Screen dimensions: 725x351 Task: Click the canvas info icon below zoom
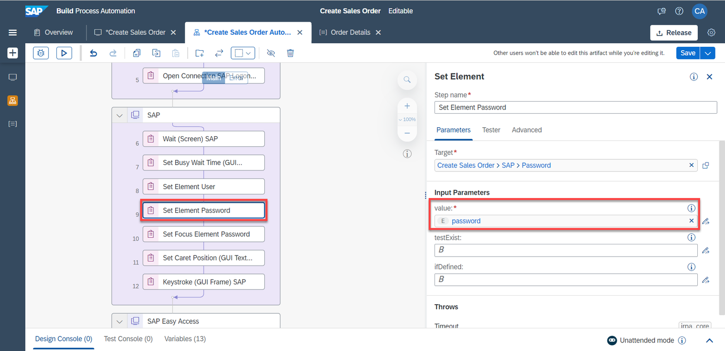click(407, 154)
